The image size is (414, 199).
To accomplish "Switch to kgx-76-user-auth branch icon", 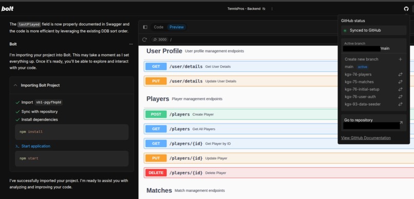I will pyautogui.click(x=400, y=97).
